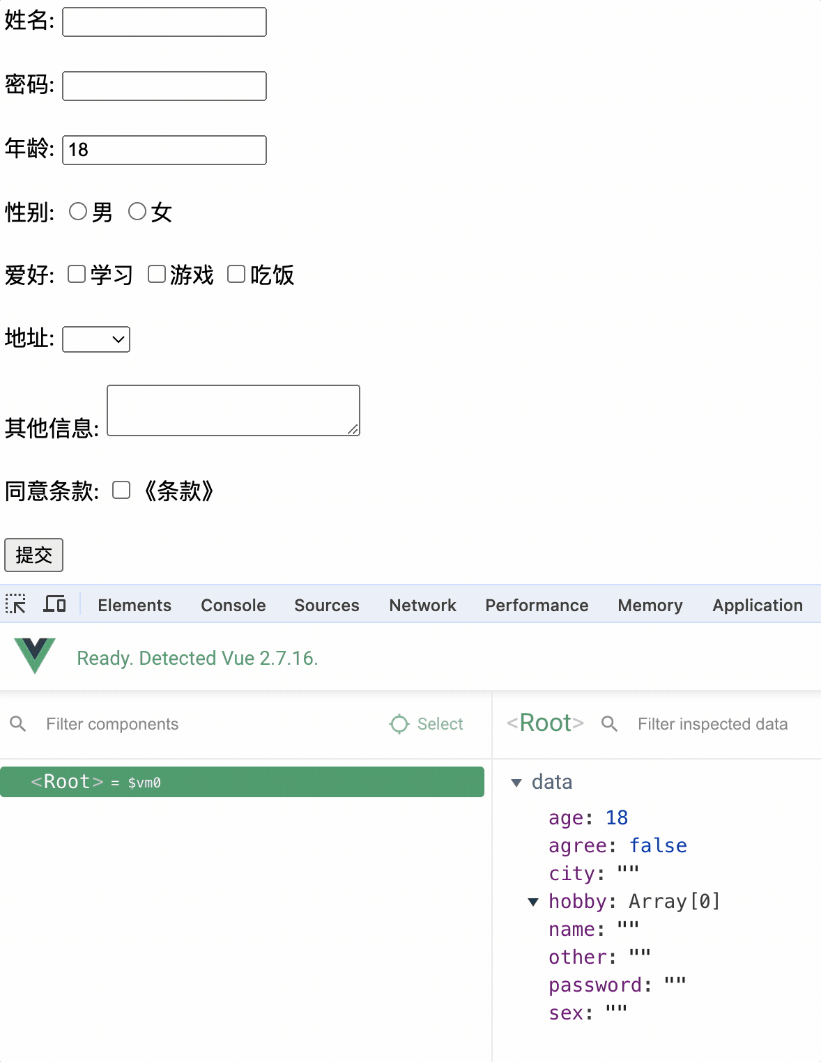Click the 提交 submit button
Viewport: 821px width, 1062px height.
[33, 555]
